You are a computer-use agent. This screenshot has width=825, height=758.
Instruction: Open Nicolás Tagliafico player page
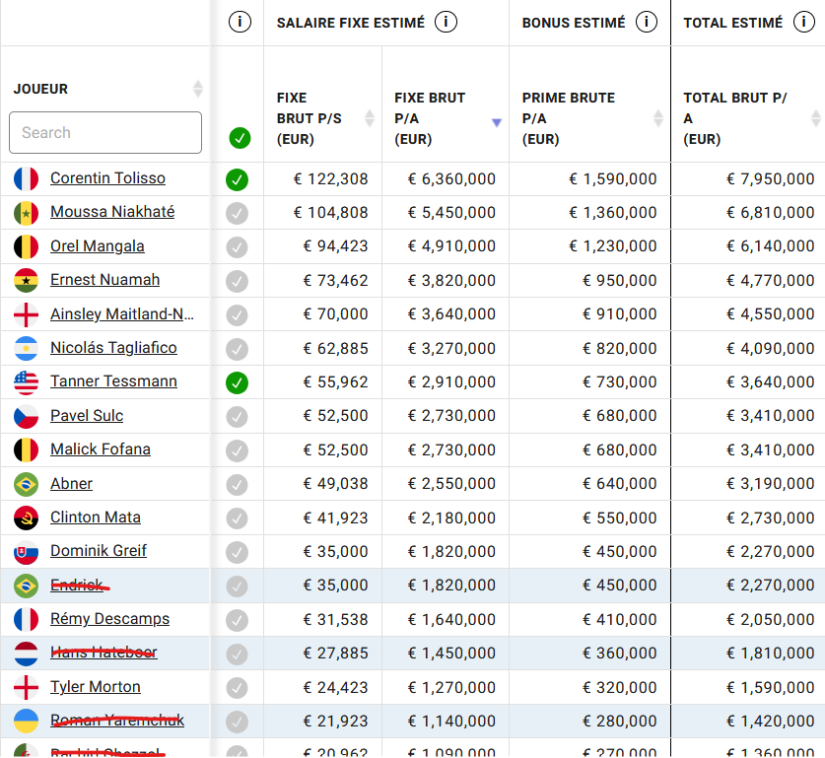coord(113,348)
